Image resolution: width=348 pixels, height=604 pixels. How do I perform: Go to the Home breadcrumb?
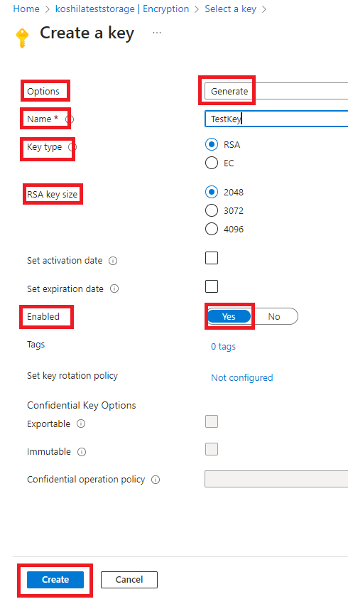point(26,9)
